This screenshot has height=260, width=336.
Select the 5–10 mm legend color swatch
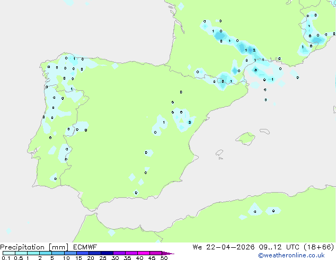58,253
